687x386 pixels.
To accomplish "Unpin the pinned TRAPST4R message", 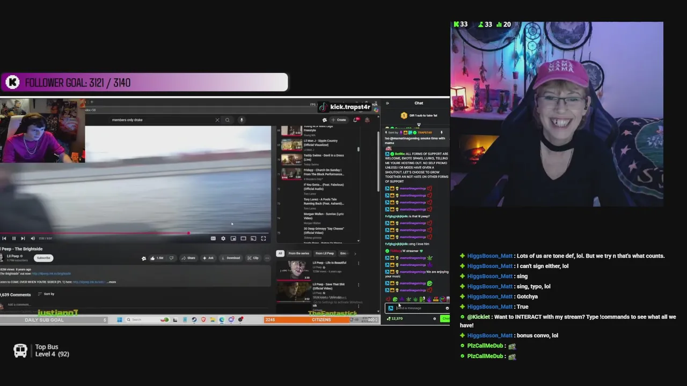I will (442, 132).
